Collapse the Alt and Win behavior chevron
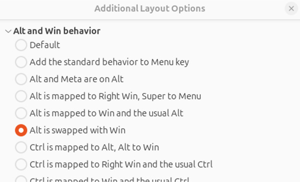The height and width of the screenshot is (182, 300). tap(8, 31)
